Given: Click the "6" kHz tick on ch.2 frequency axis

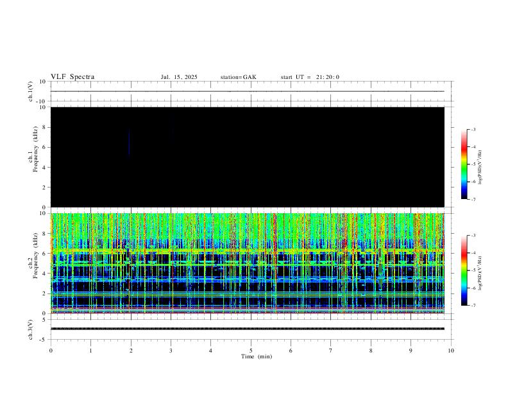Looking at the screenshot, I should [x=44, y=254].
